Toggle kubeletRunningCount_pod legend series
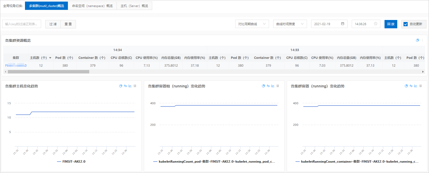Viewport: 429px width, 173px height. (x=214, y=161)
